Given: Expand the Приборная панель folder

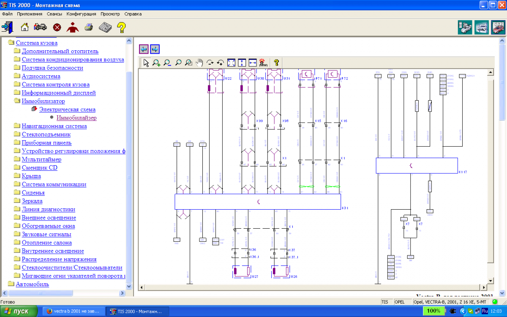Looking at the screenshot, I should [x=17, y=143].
